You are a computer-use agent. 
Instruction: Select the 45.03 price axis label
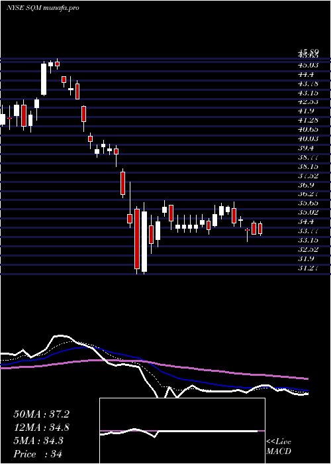308,65
